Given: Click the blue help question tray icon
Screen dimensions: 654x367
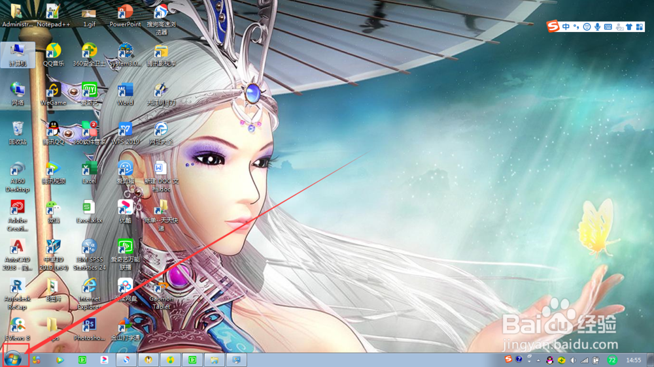Looking at the screenshot, I should point(519,359).
